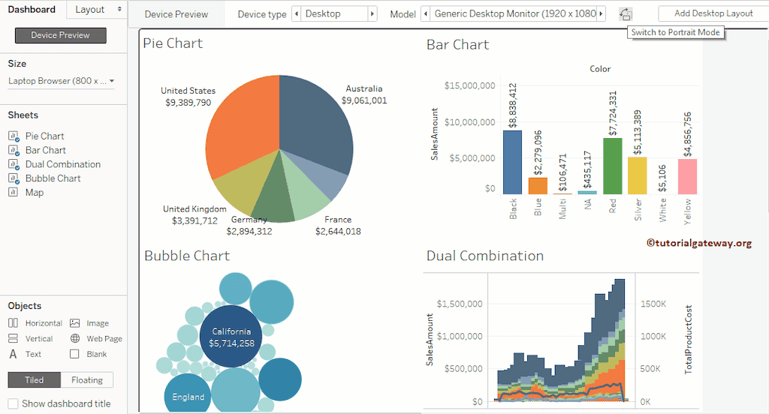Click the Switch to Portrait Mode icon
The image size is (769, 414).
pyautogui.click(x=626, y=13)
